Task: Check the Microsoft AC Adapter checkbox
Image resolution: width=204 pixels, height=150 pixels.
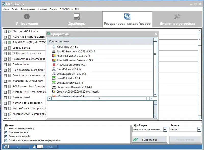Action: click(5, 31)
